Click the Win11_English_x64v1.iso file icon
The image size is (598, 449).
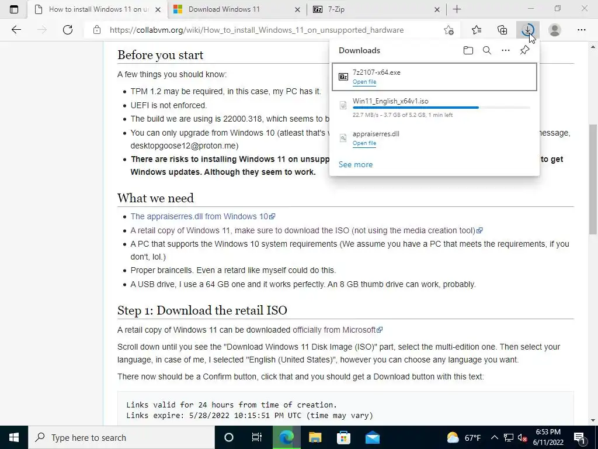(x=343, y=105)
